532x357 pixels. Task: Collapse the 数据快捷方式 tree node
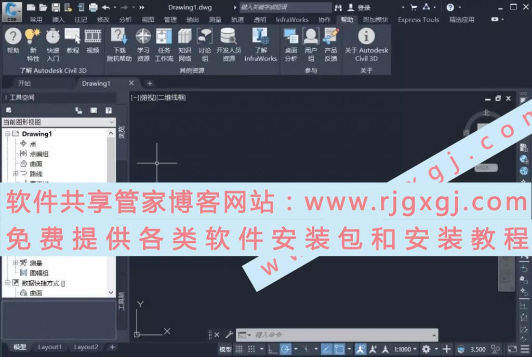coord(7,283)
